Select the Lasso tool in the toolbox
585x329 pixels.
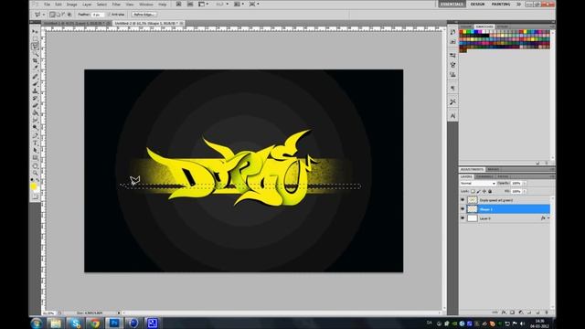[35, 46]
